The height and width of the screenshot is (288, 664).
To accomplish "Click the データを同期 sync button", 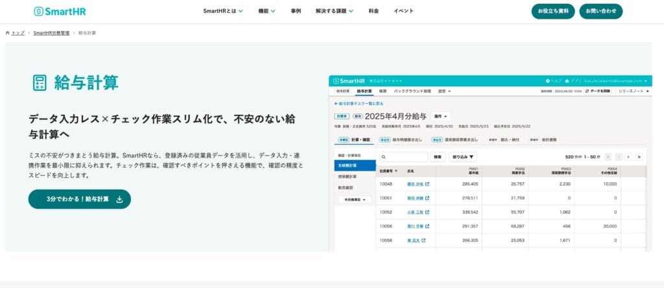I will 597,91.
